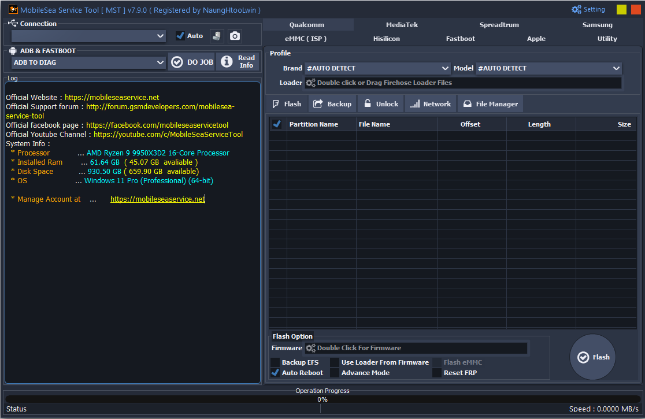Screen dimensions: 645x419
Task: Click the Disk Space 930.50 GB value
Action: 105,172
